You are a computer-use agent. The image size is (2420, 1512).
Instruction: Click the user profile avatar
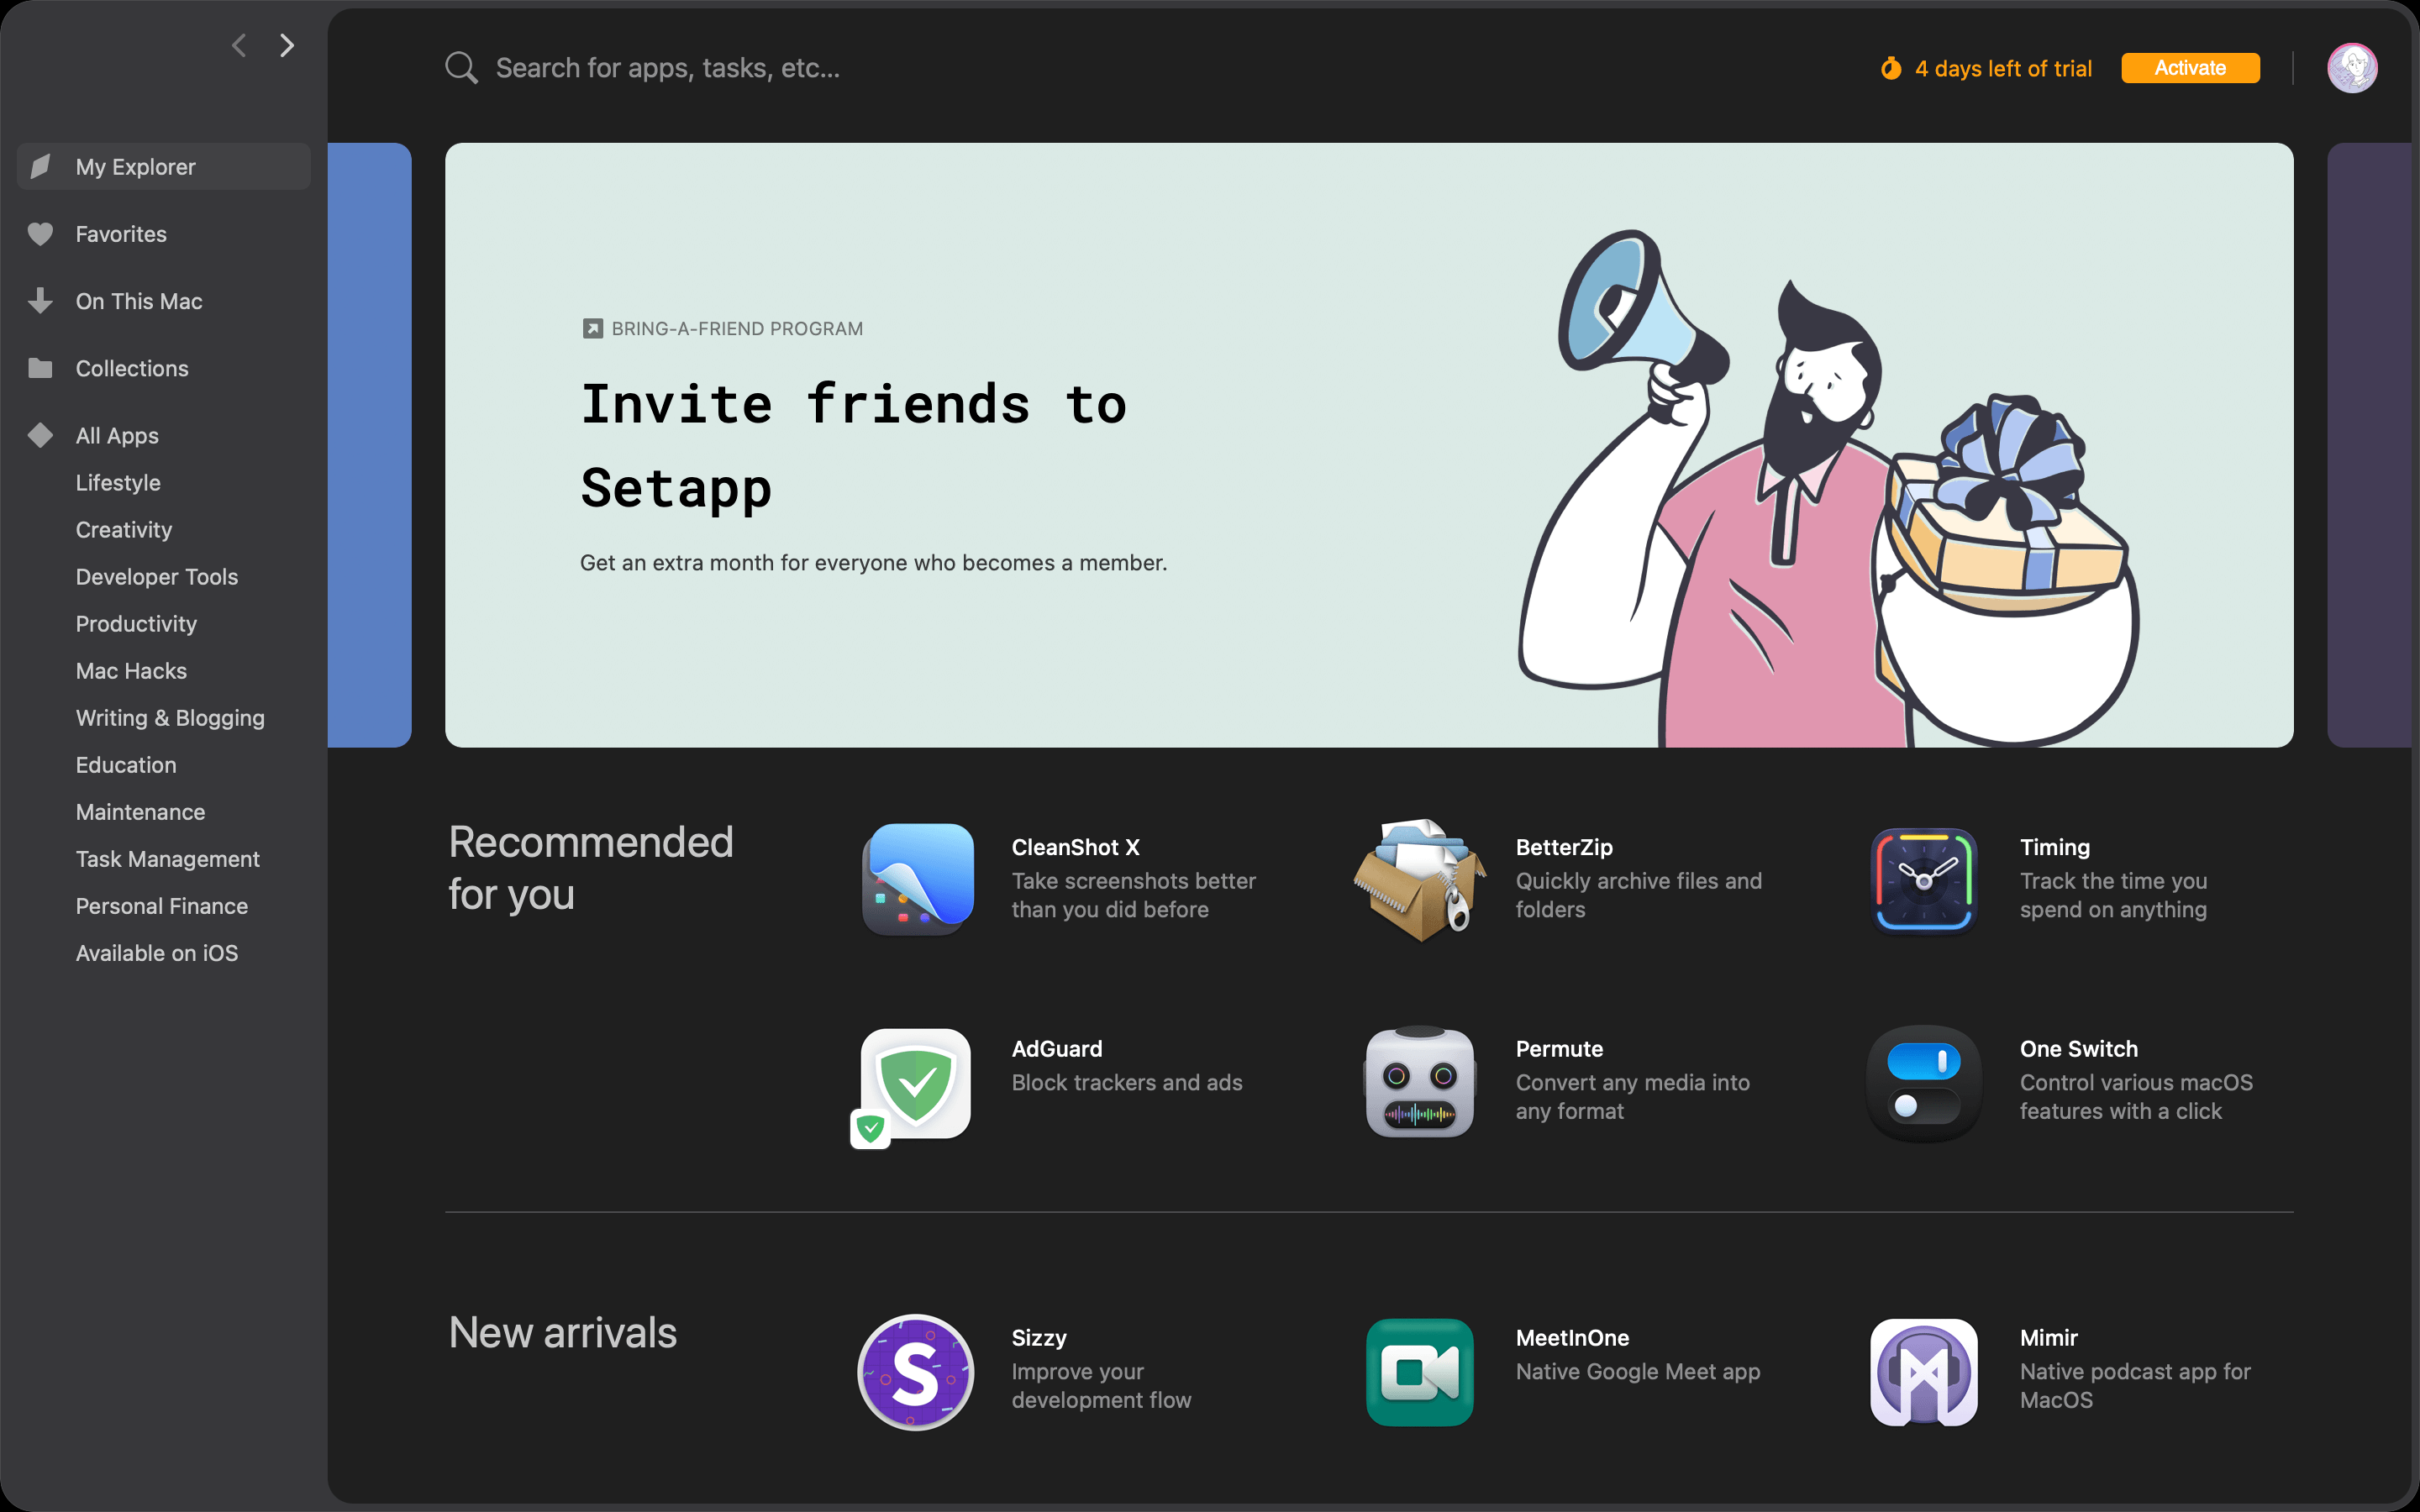click(2352, 68)
